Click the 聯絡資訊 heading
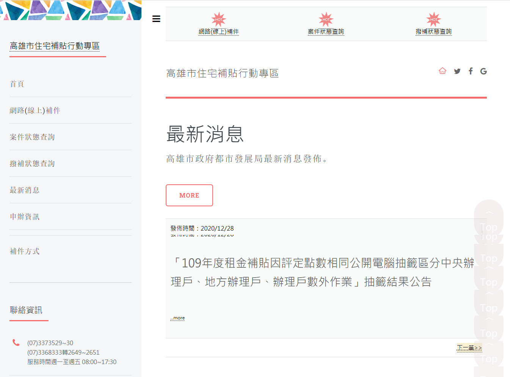Image resolution: width=510 pixels, height=377 pixels. click(x=26, y=310)
